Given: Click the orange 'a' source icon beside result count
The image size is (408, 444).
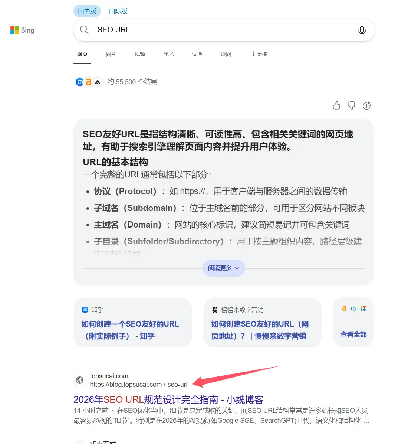Looking at the screenshot, I should (x=89, y=82).
